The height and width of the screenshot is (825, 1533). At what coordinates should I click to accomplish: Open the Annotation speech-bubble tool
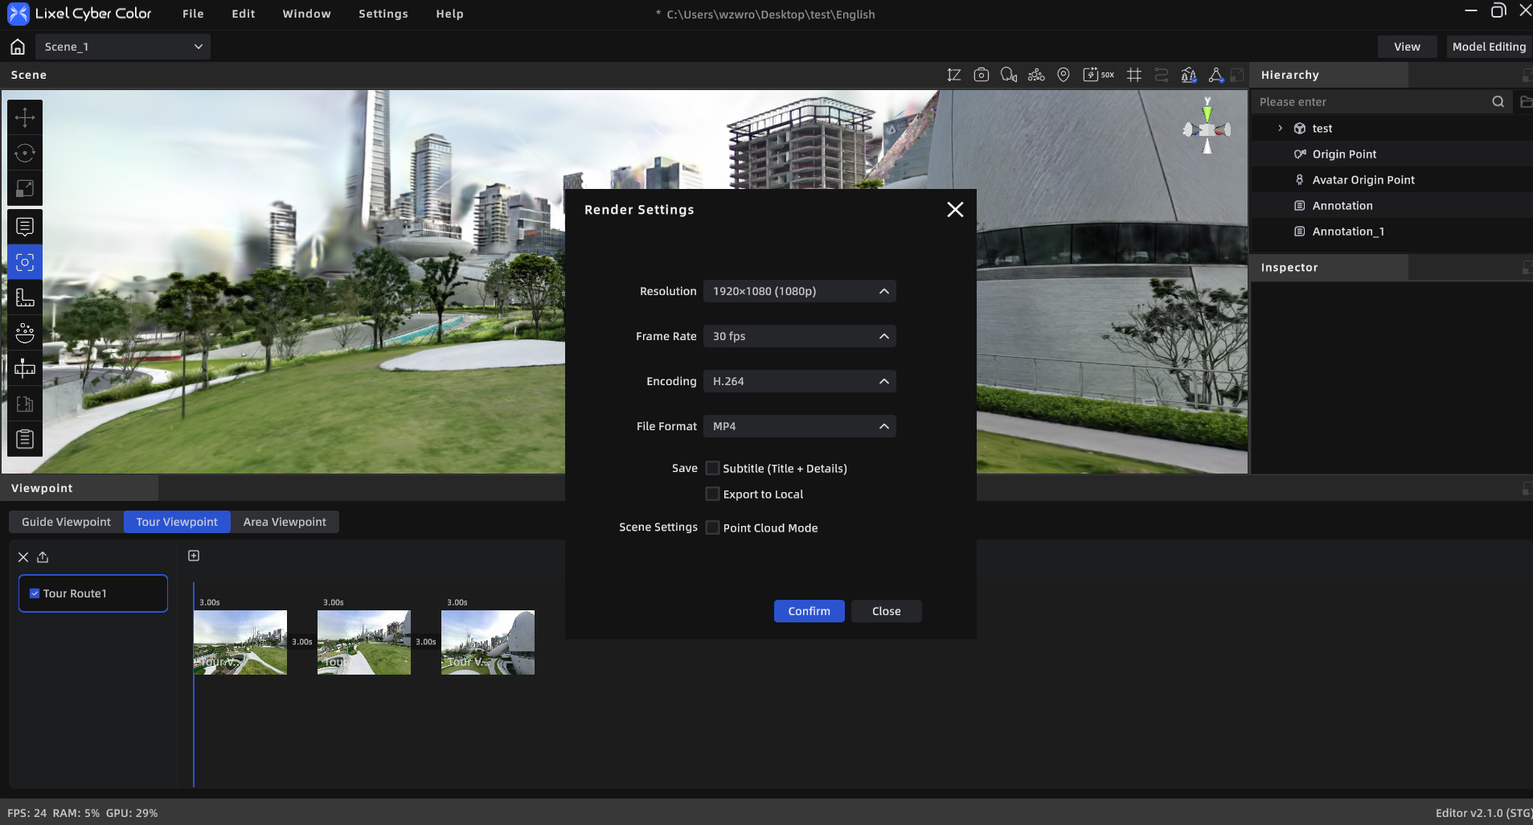[x=25, y=227]
